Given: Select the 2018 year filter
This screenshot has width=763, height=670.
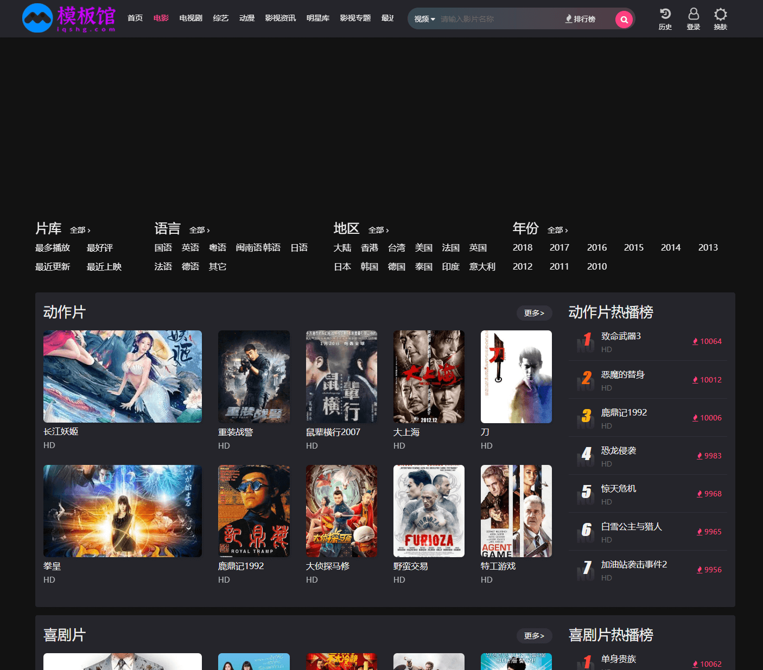Looking at the screenshot, I should tap(522, 247).
